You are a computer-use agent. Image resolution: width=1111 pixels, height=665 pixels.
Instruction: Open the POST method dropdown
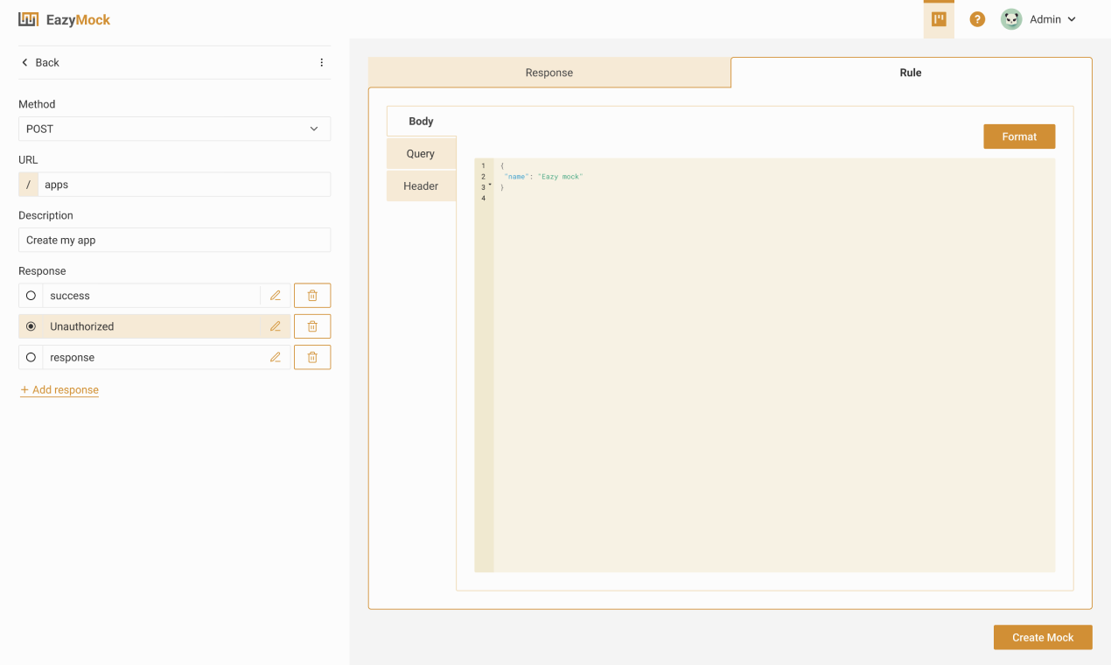coord(174,129)
